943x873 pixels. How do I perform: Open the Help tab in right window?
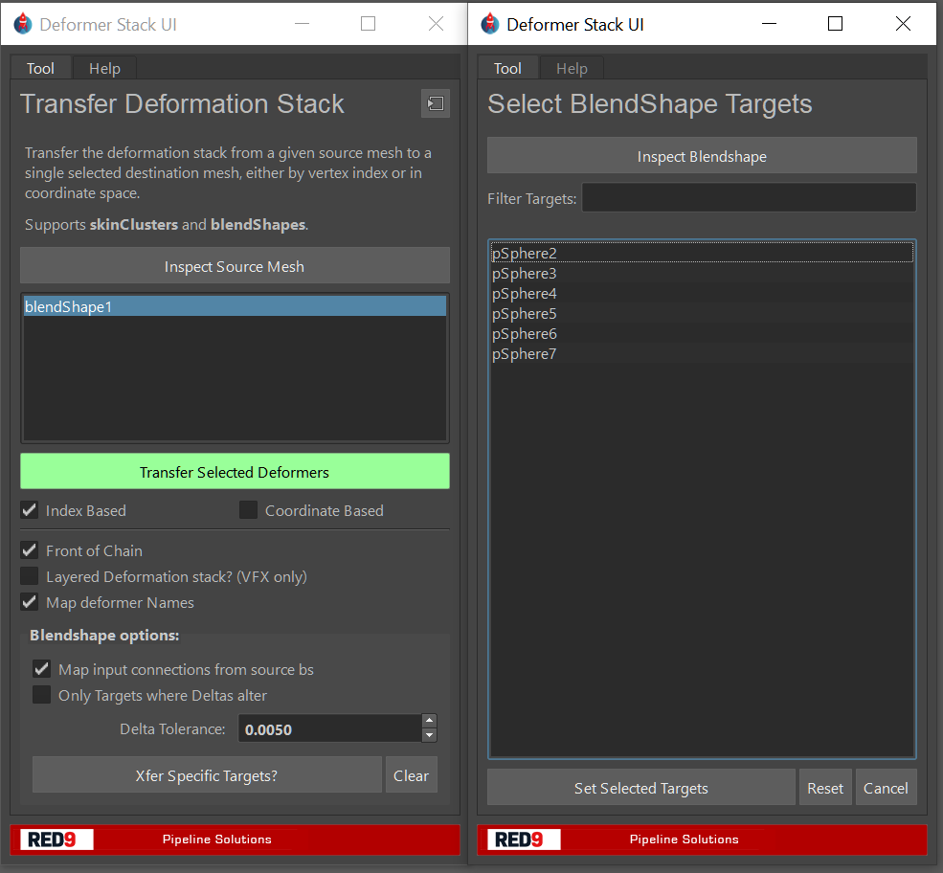pos(572,69)
